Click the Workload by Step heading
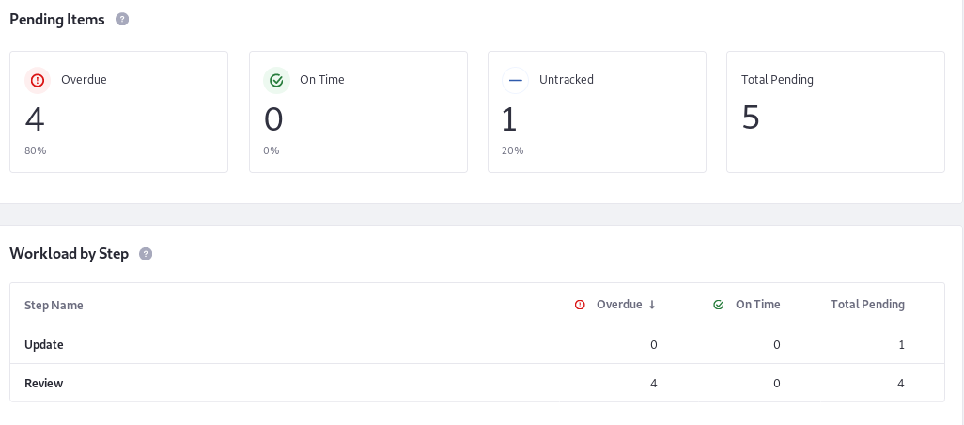964x425 pixels. coord(69,253)
